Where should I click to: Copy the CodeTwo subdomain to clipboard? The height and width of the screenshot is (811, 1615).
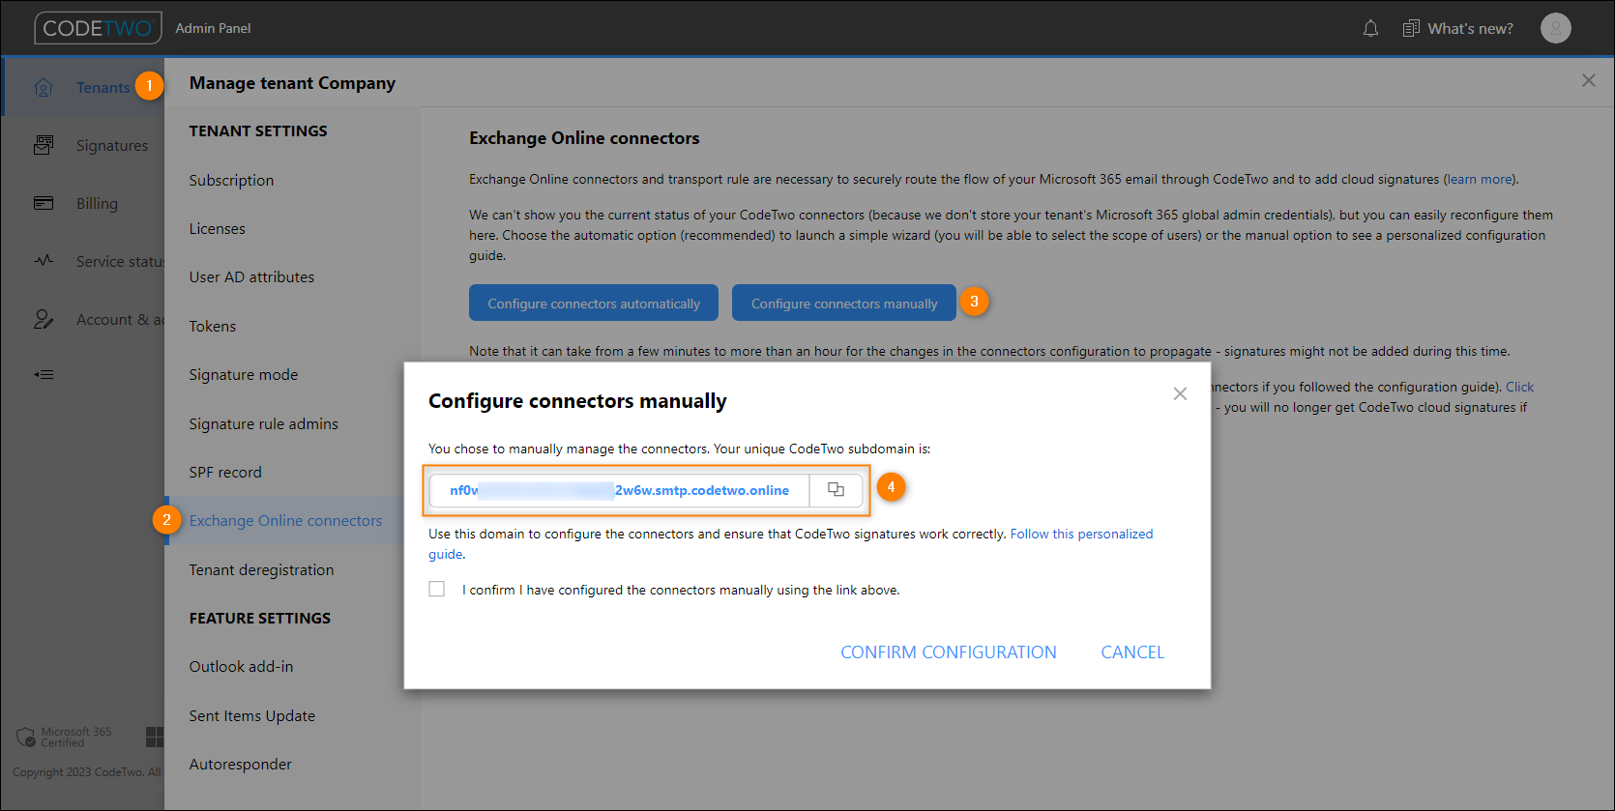(x=836, y=490)
